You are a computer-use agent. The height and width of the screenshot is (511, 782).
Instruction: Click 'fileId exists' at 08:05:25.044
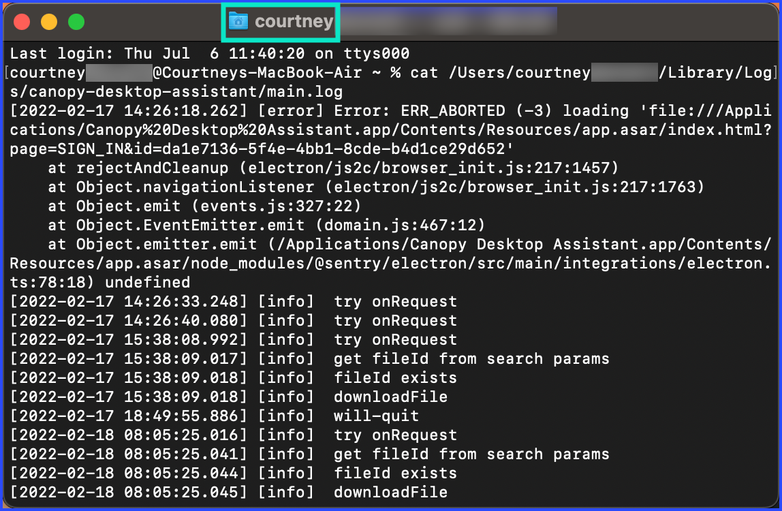395,473
